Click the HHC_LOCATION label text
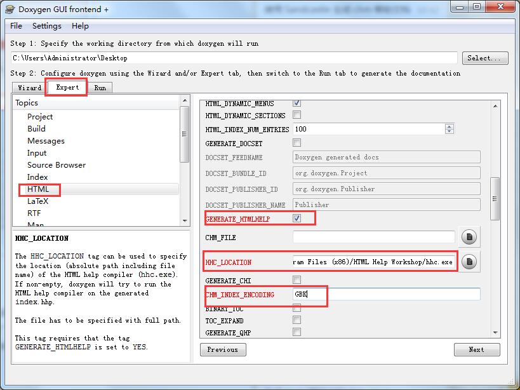Viewport: 520px width, 390px height. tap(228, 262)
